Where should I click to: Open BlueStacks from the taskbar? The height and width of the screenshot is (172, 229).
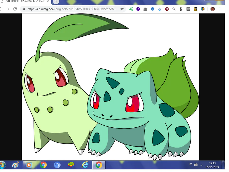click(x=71, y=165)
